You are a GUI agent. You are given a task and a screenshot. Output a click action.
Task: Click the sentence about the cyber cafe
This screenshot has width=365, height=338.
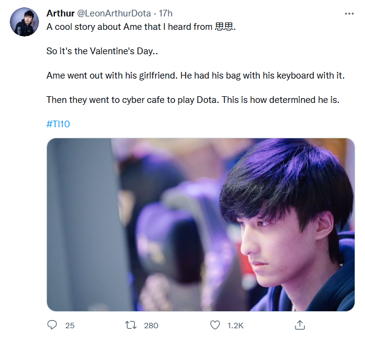193,100
